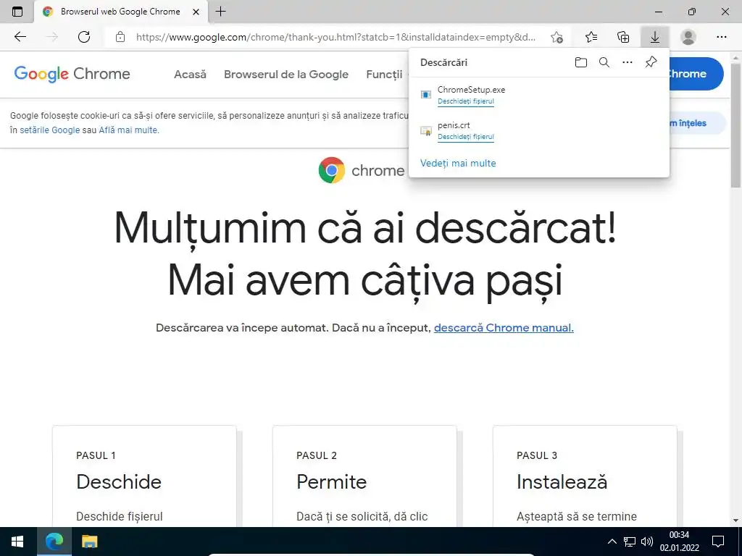Open the Favorites list icon
The height and width of the screenshot is (556, 742).
click(591, 37)
